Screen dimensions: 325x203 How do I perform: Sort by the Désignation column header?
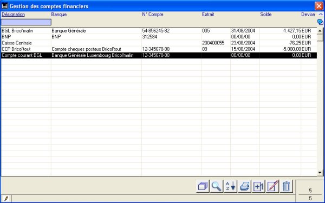[x=13, y=14]
